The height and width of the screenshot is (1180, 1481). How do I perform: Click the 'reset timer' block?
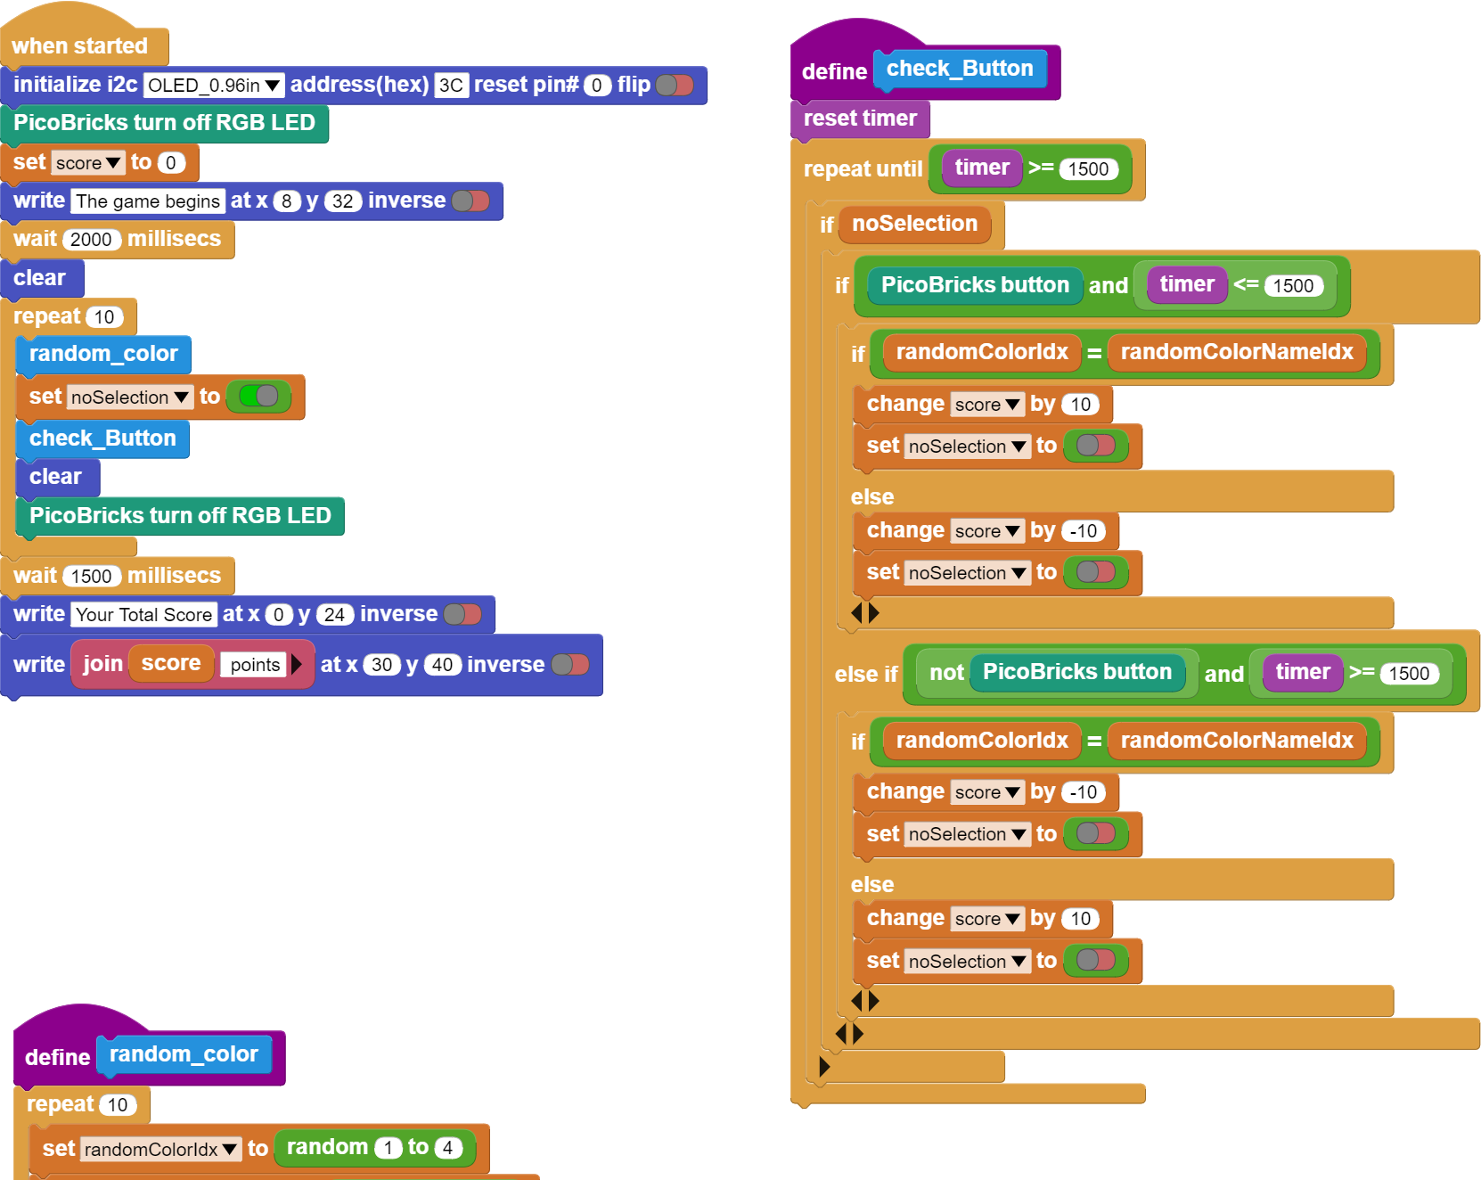(x=860, y=119)
